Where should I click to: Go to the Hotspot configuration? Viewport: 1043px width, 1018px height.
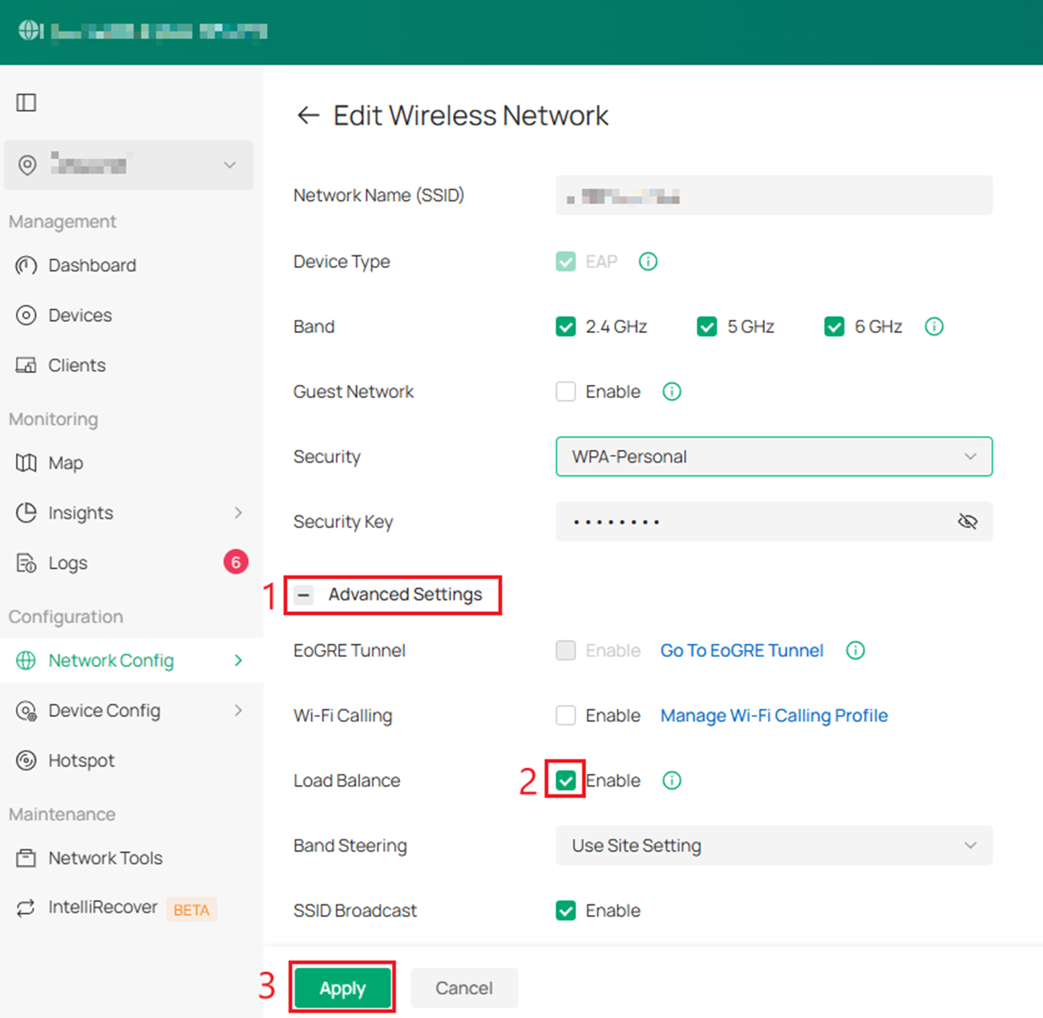pyautogui.click(x=82, y=760)
